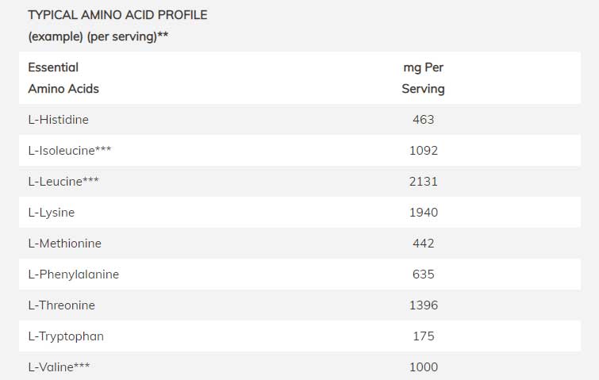Select the L-Threonine value 1396
This screenshot has height=380, width=599.
pyautogui.click(x=424, y=305)
